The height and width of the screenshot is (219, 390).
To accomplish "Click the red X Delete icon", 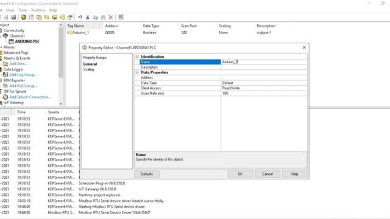I will (x=111, y=17).
